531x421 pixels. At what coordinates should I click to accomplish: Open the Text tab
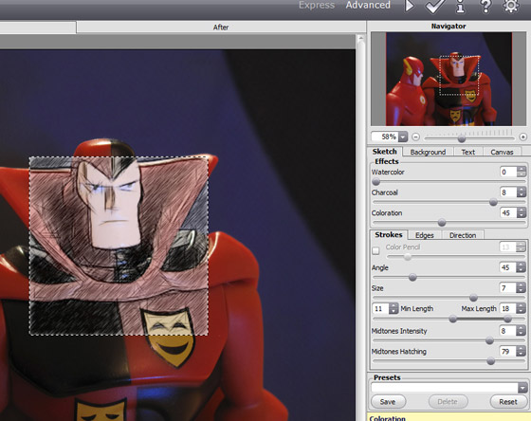[x=468, y=152]
